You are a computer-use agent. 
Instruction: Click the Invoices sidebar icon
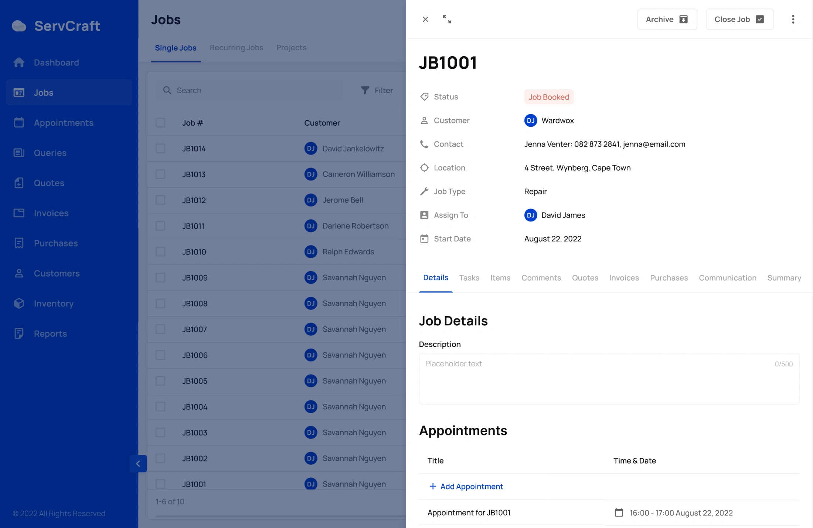click(x=20, y=213)
